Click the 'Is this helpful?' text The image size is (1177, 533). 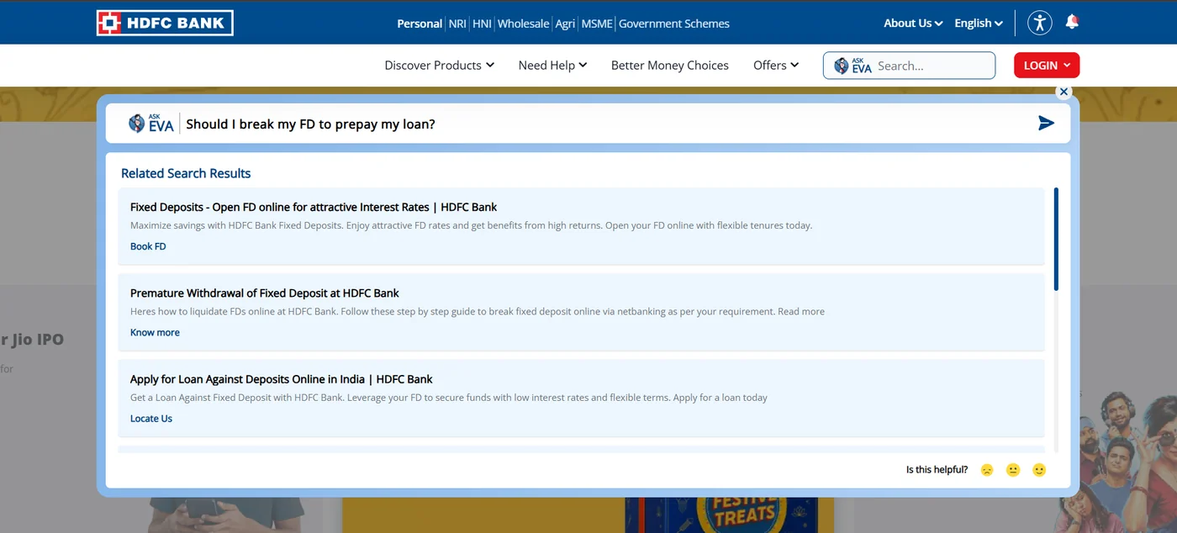pyautogui.click(x=937, y=470)
